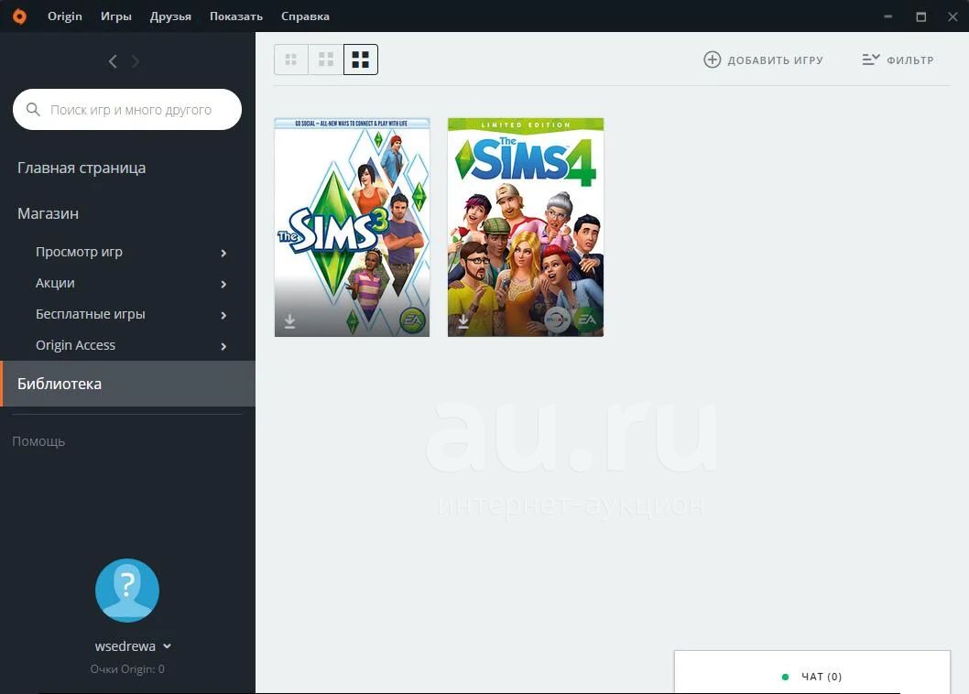
Task: Click download icon on The Sims 4
Action: [463, 321]
